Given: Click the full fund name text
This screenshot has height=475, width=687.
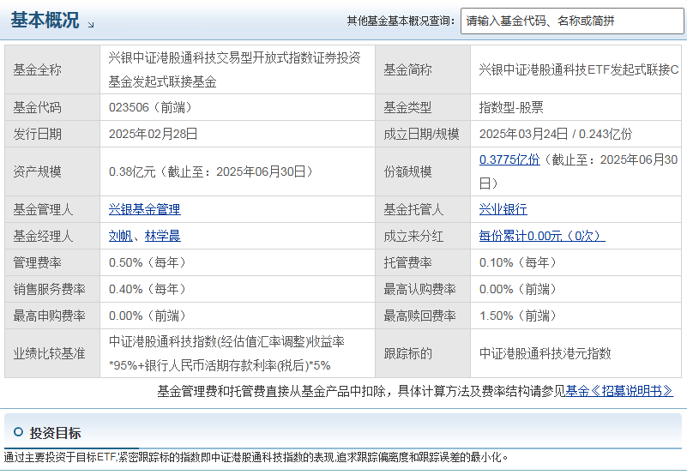Looking at the screenshot, I should (235, 69).
